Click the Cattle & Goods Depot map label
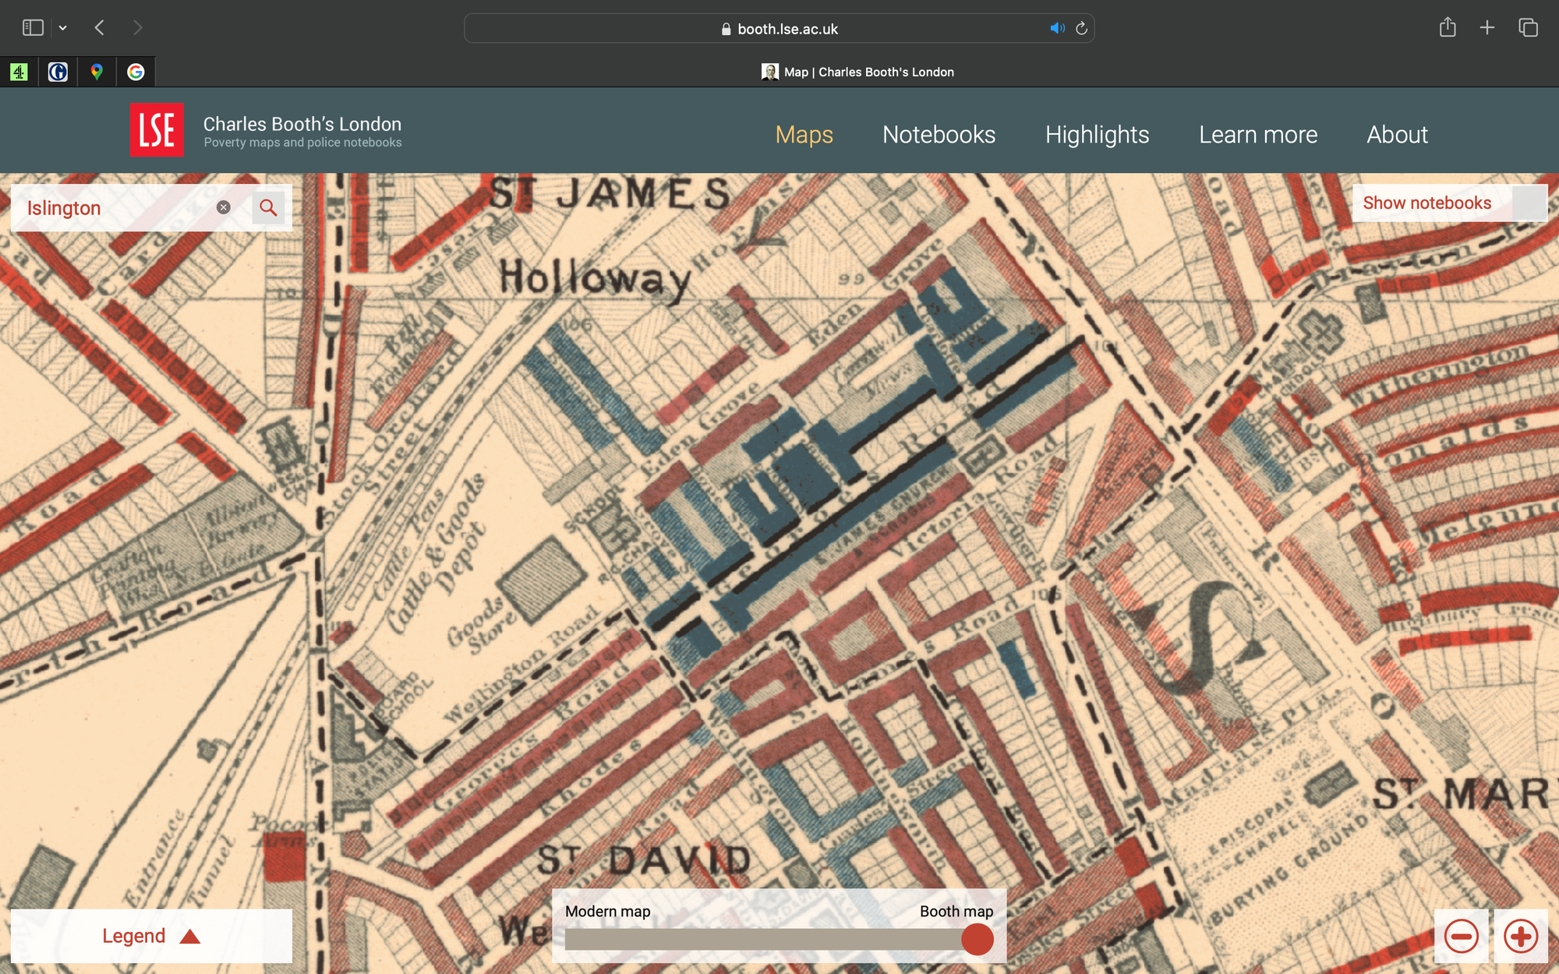This screenshot has width=1559, height=974. coord(437,555)
